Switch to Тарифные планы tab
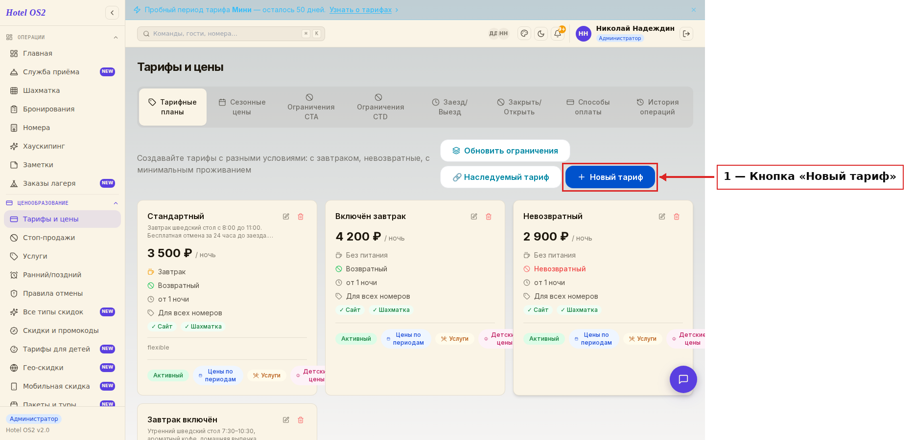This screenshot has width=915, height=440. [x=173, y=107]
